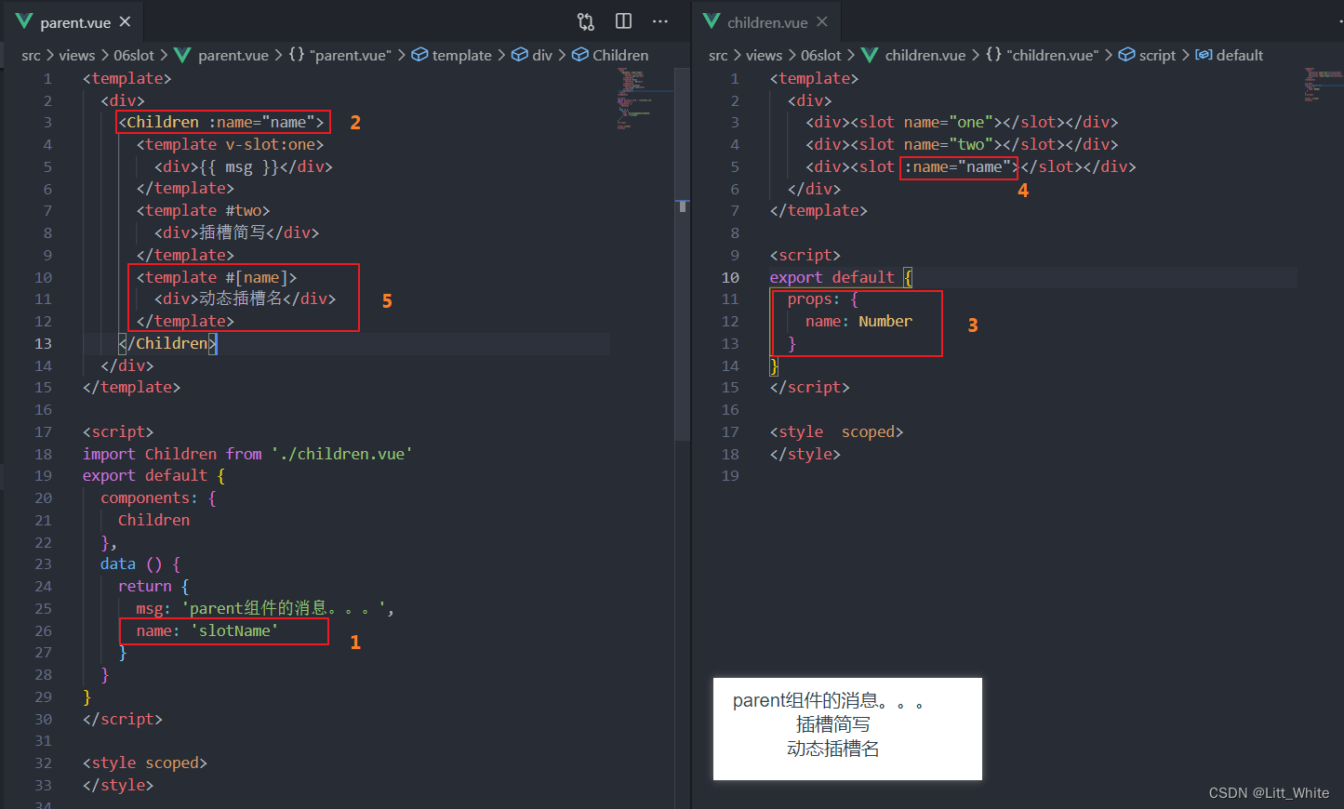Click line number 13 in parent.vue
1344x809 pixels.
(44, 343)
